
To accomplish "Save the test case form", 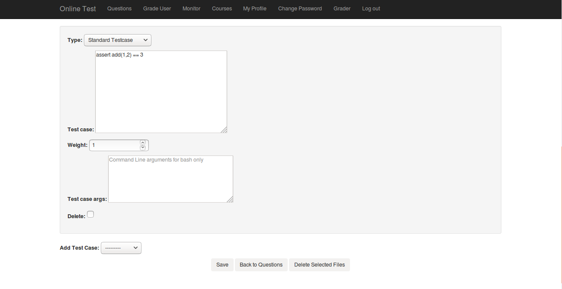I will coord(222,265).
